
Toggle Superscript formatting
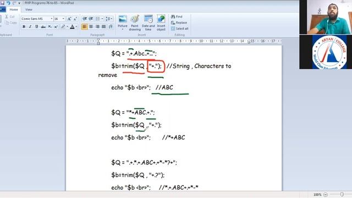56,27
